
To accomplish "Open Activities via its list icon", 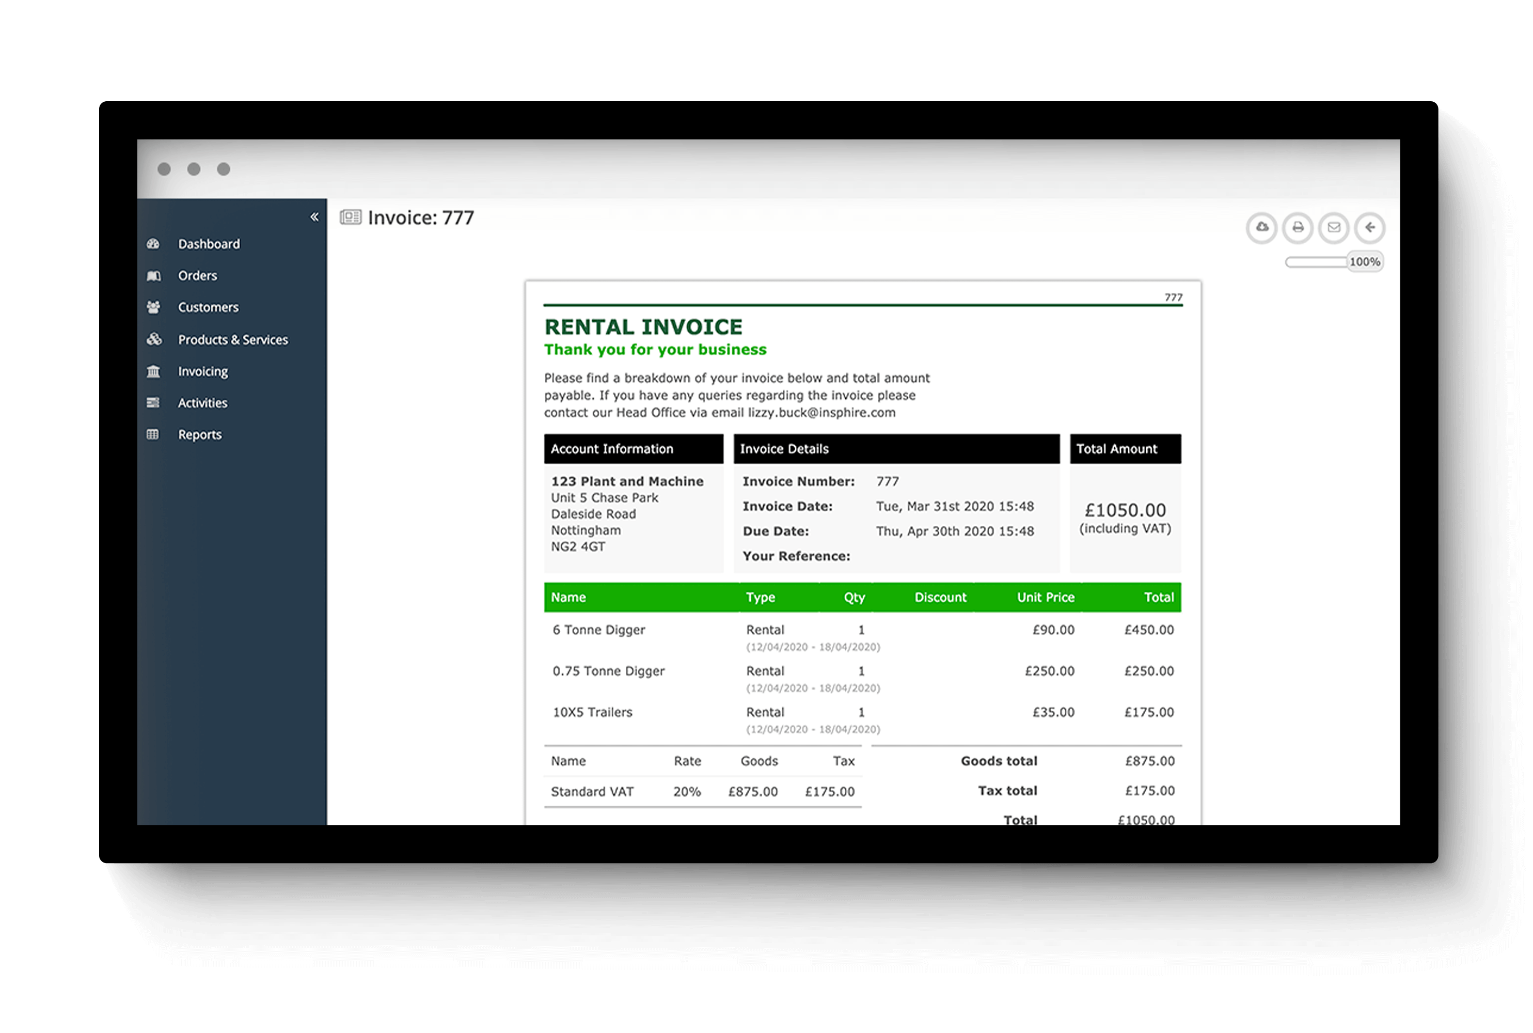I will [x=153, y=402].
